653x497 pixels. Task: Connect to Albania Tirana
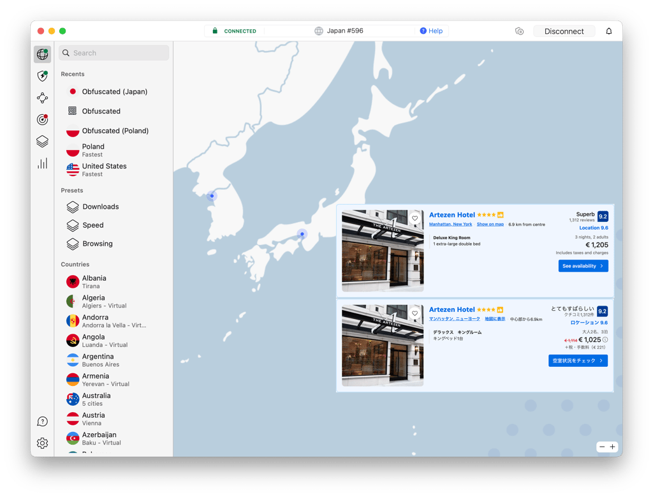pos(114,282)
